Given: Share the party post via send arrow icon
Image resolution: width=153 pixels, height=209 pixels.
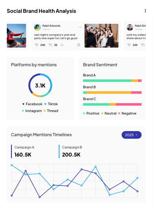Looking at the screenshot, I should click(x=62, y=45).
